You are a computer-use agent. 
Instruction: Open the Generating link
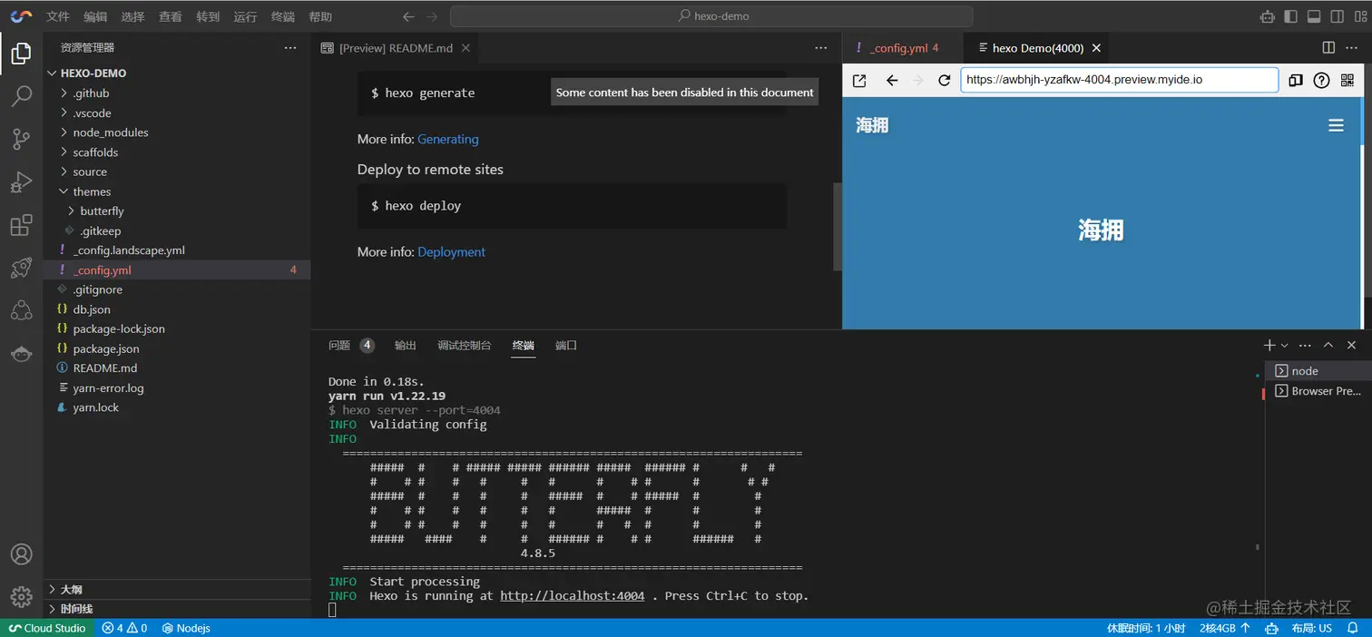point(447,139)
